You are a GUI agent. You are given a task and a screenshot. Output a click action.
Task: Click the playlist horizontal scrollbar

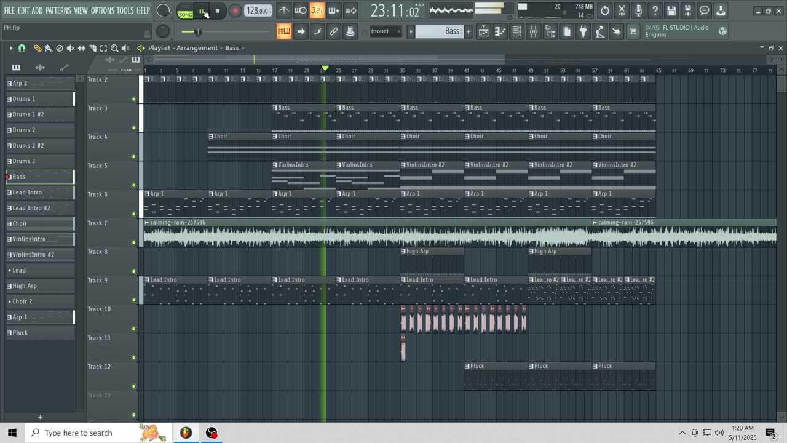tap(328, 60)
